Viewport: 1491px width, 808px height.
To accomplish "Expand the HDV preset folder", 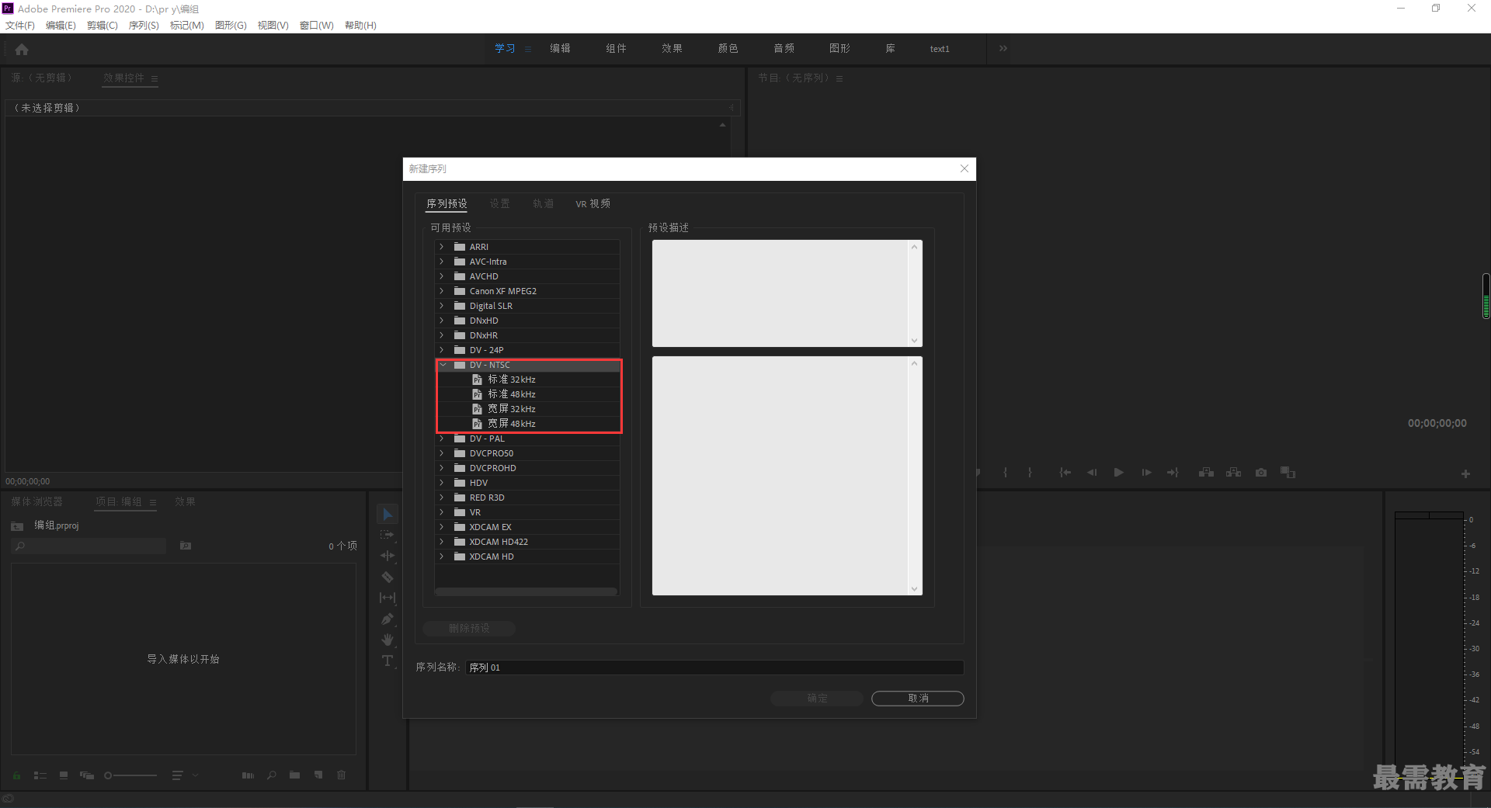I will pos(442,483).
